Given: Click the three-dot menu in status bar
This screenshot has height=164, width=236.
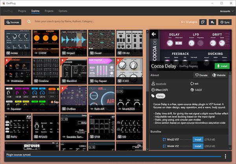Looking at the screenshot, I should (x=225, y=156).
